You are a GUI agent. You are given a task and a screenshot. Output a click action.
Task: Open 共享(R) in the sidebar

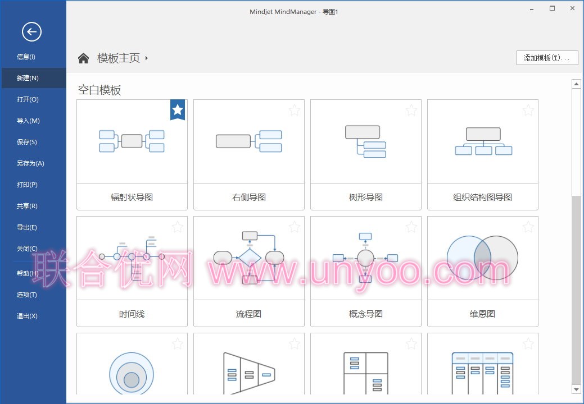33,206
